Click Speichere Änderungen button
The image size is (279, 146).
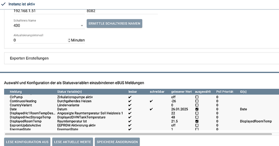coord(117,142)
